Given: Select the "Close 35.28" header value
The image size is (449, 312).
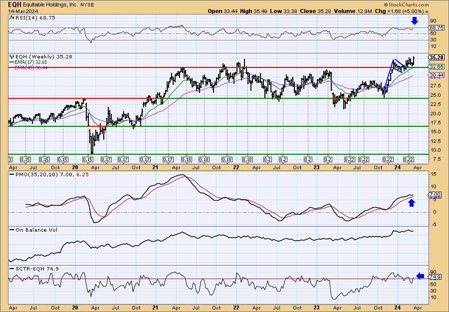Looking at the screenshot, I should coord(316,11).
